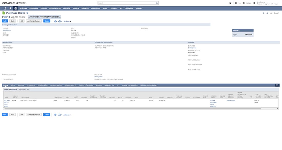Click the scrollbar right arrow in items table
Screen dimensions: 282x150
(277, 109)
